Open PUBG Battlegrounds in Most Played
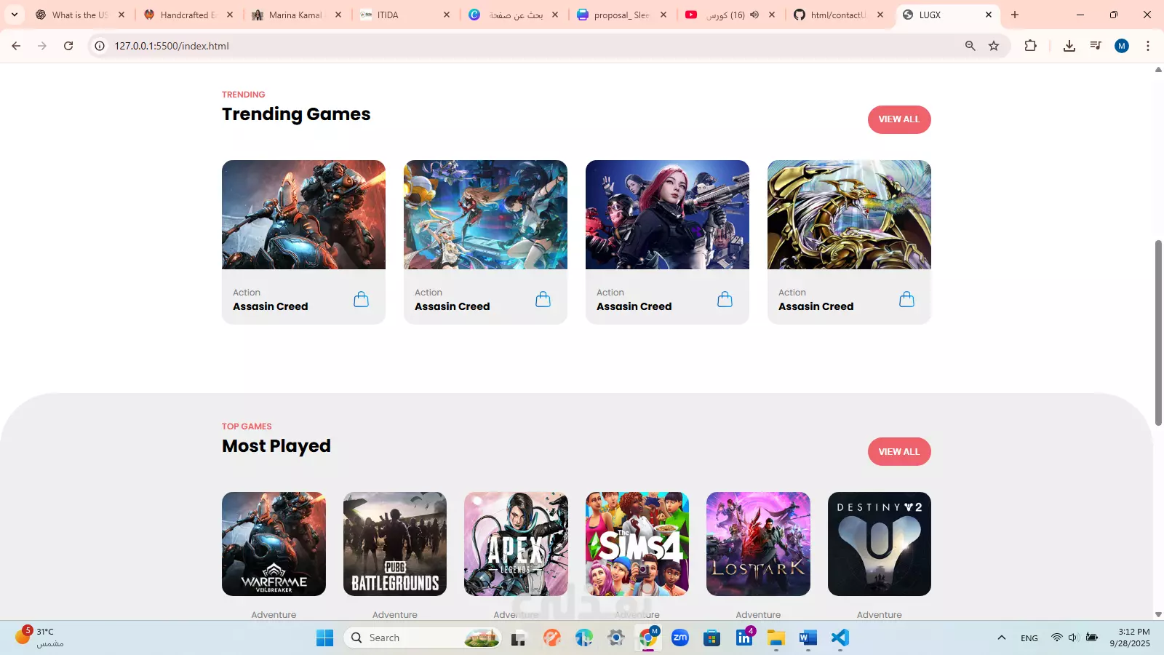Screen dimensions: 1164x655 (395, 544)
